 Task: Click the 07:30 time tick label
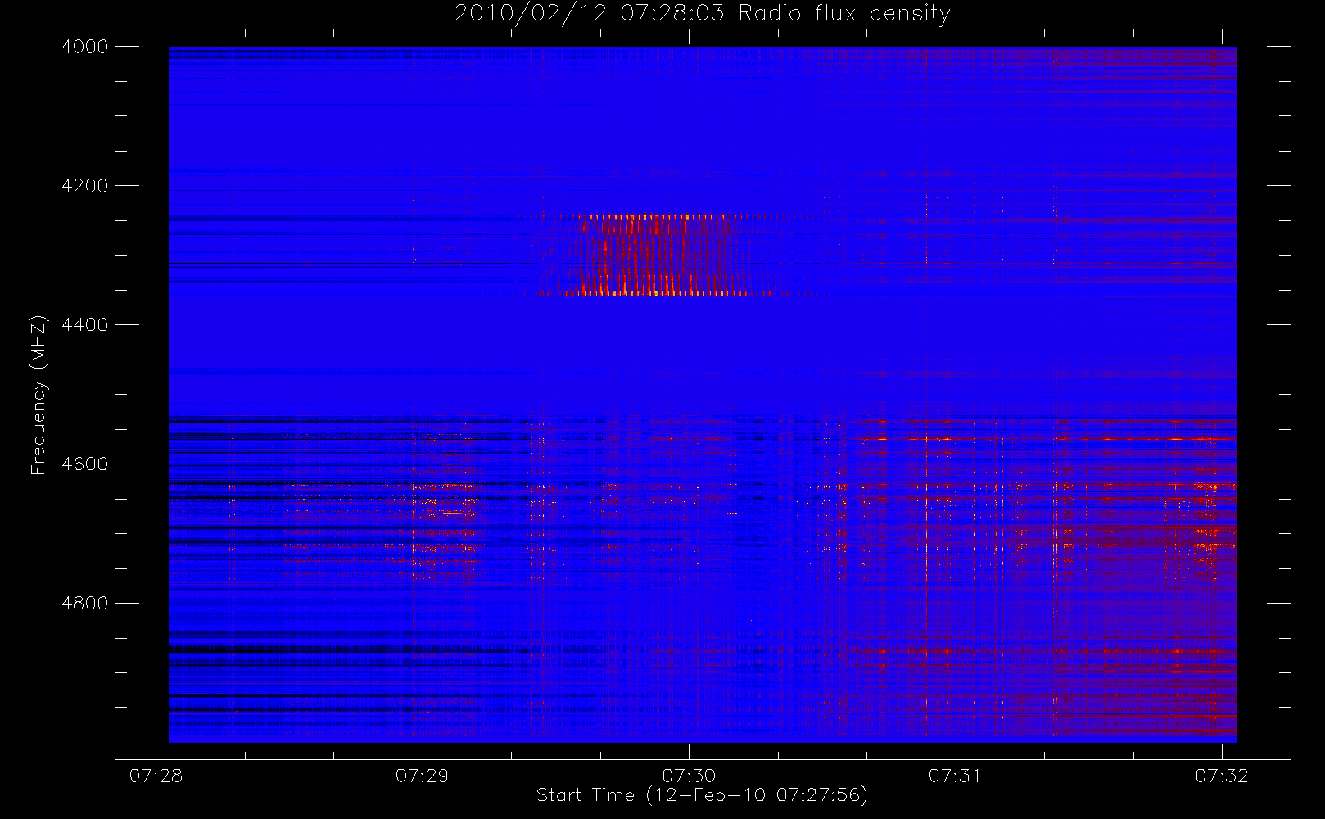point(689,776)
